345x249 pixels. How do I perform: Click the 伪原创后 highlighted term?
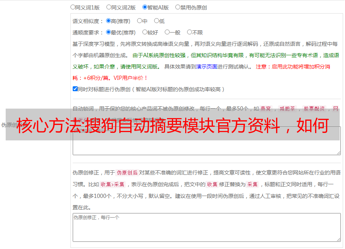[127, 173]
